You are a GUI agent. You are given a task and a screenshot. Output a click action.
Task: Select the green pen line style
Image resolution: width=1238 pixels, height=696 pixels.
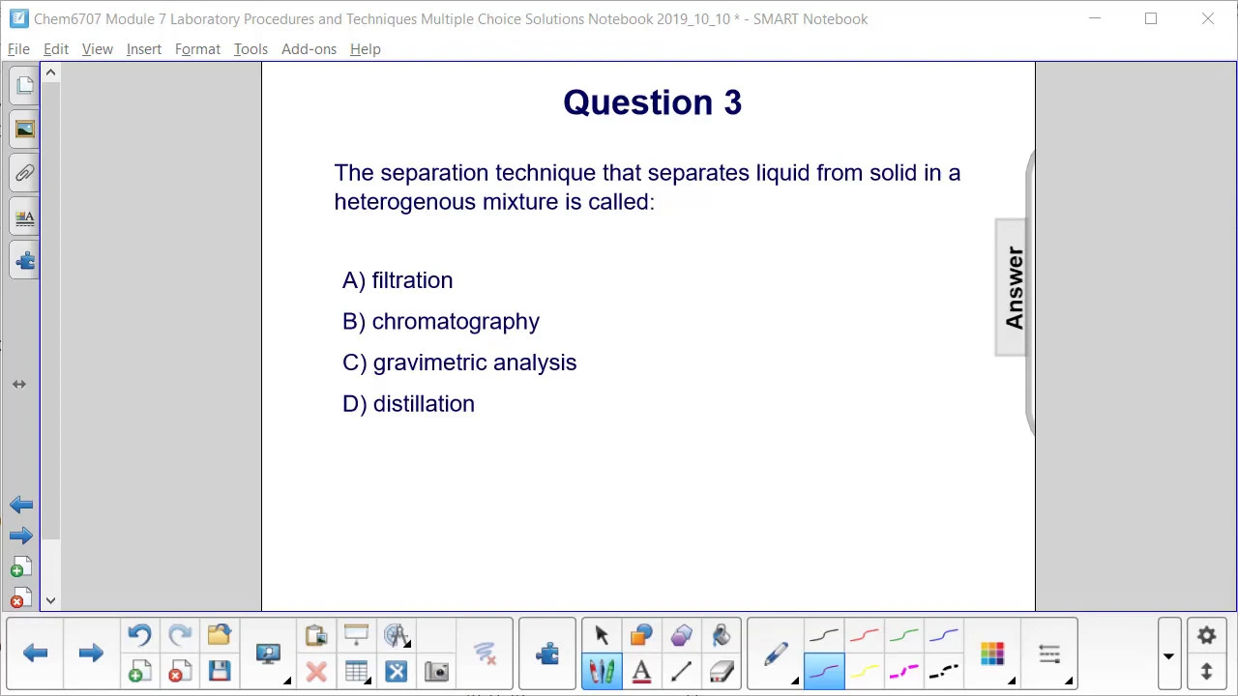coord(903,635)
